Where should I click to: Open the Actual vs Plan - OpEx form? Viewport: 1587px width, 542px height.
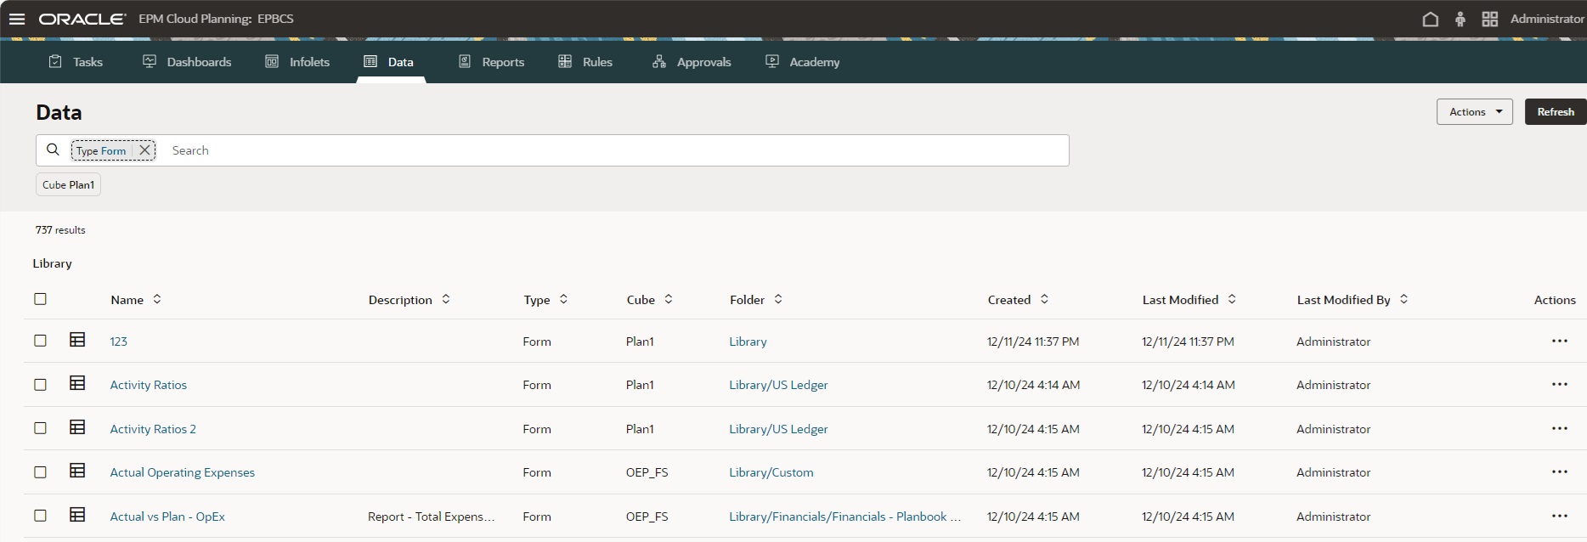click(x=167, y=517)
